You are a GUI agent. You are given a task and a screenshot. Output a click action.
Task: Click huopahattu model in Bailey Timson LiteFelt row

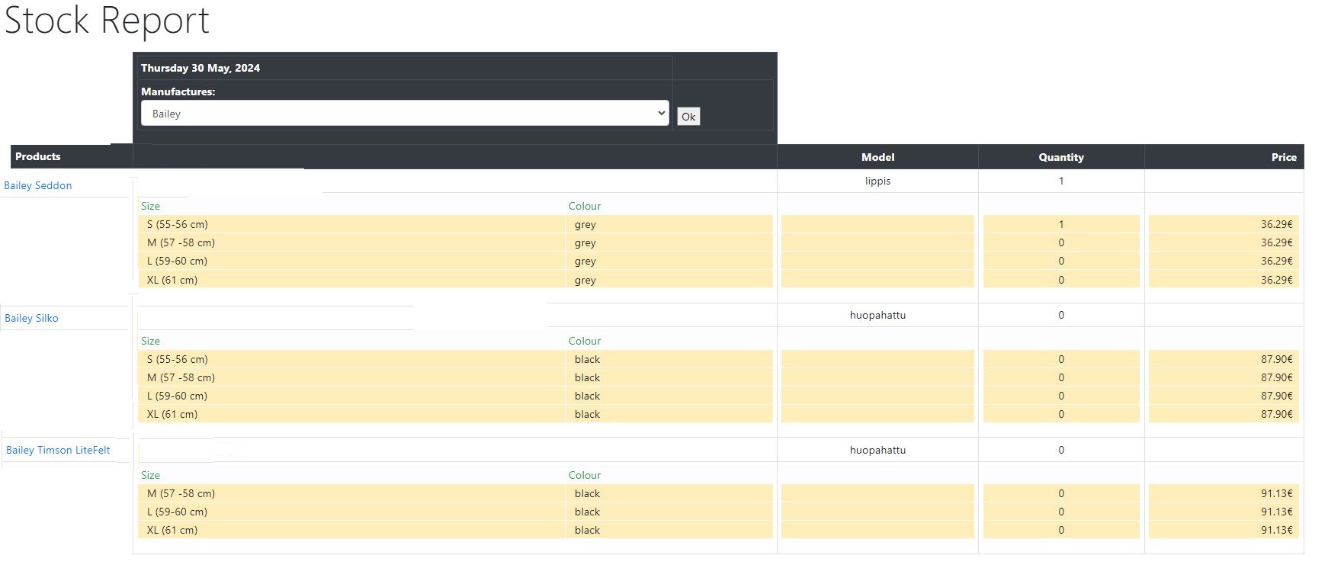point(877,450)
